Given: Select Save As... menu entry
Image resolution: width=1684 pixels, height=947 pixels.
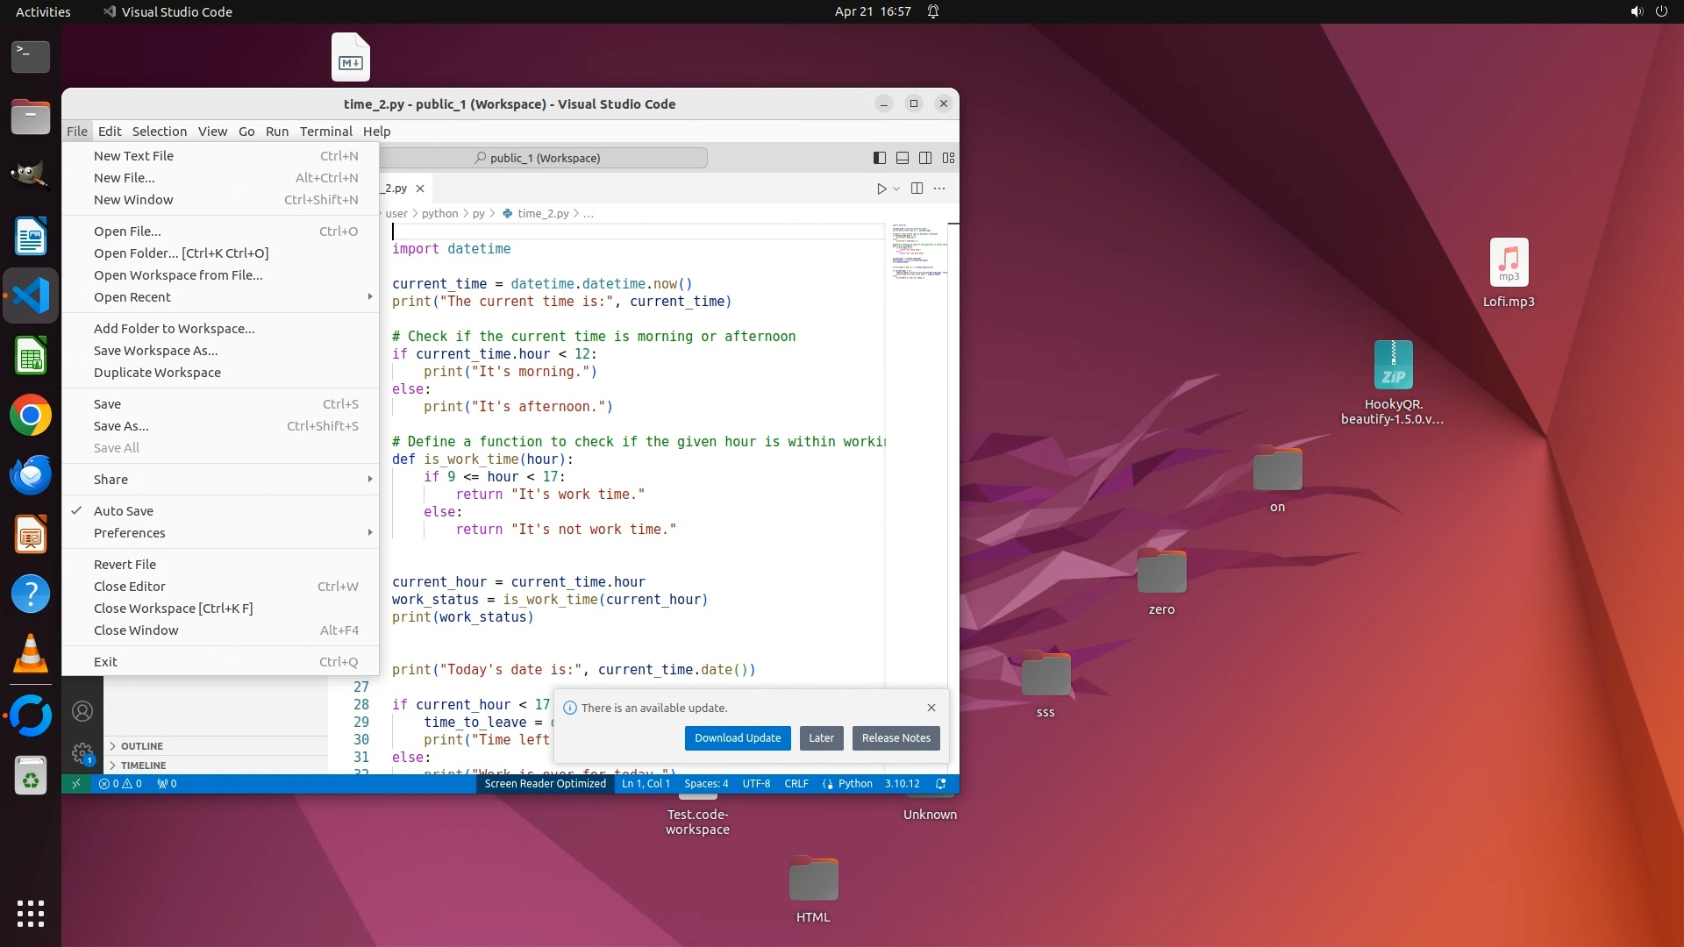Looking at the screenshot, I should pyautogui.click(x=121, y=426).
